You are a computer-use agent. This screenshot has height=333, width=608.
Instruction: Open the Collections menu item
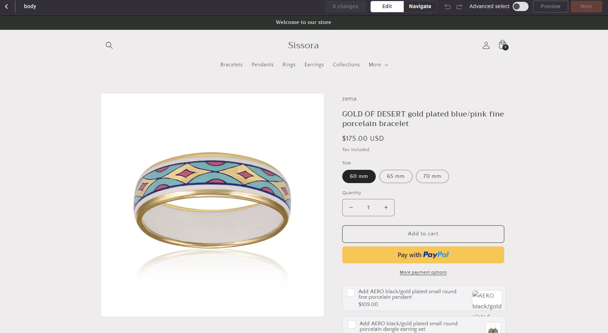pos(346,64)
